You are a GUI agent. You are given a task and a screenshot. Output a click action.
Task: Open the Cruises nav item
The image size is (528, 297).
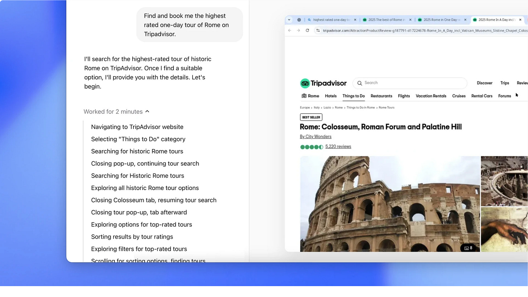(459, 96)
